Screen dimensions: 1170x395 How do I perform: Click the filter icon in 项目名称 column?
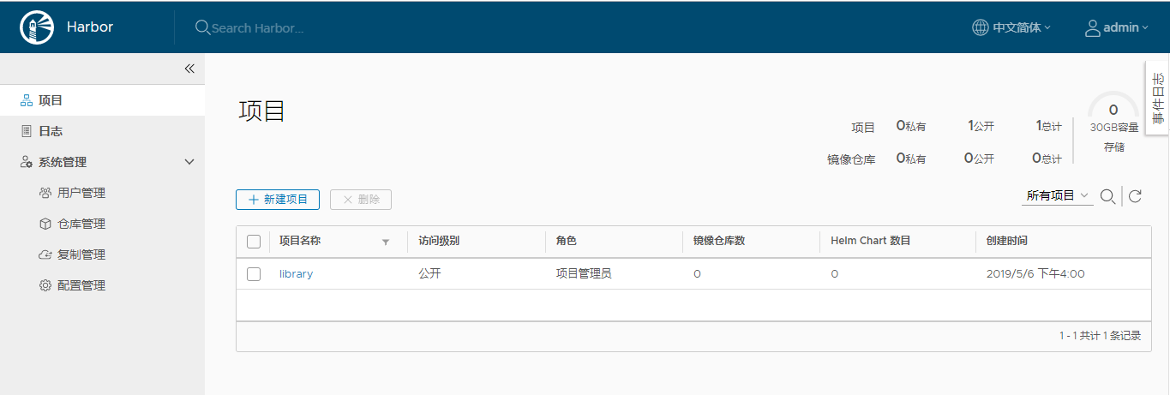pyautogui.click(x=385, y=242)
